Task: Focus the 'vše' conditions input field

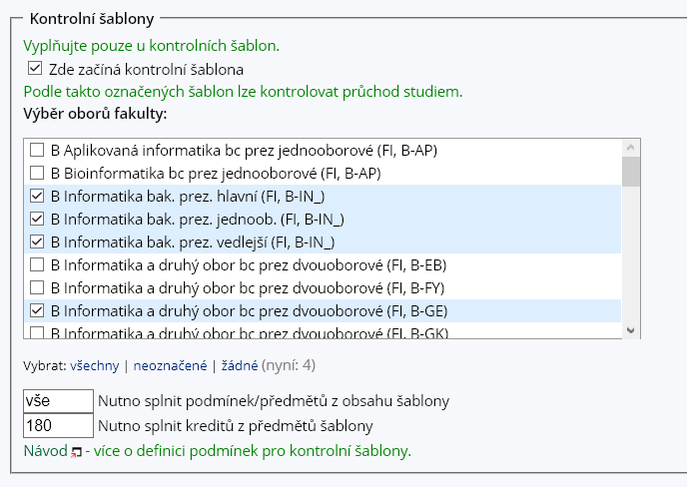Action: pyautogui.click(x=58, y=401)
